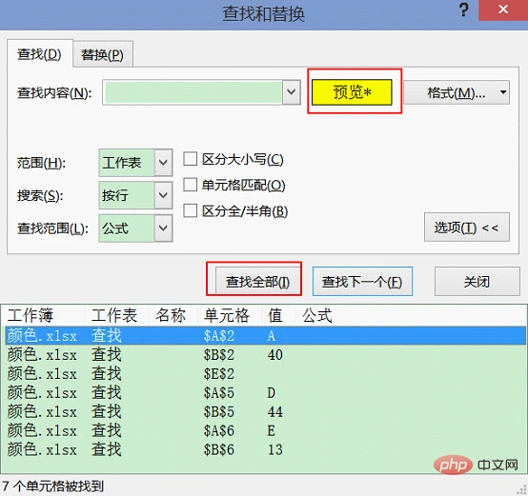Image resolution: width=528 pixels, height=496 pixels.
Task: Enable the 区分全/半角(B) checkbox
Action: click(191, 210)
